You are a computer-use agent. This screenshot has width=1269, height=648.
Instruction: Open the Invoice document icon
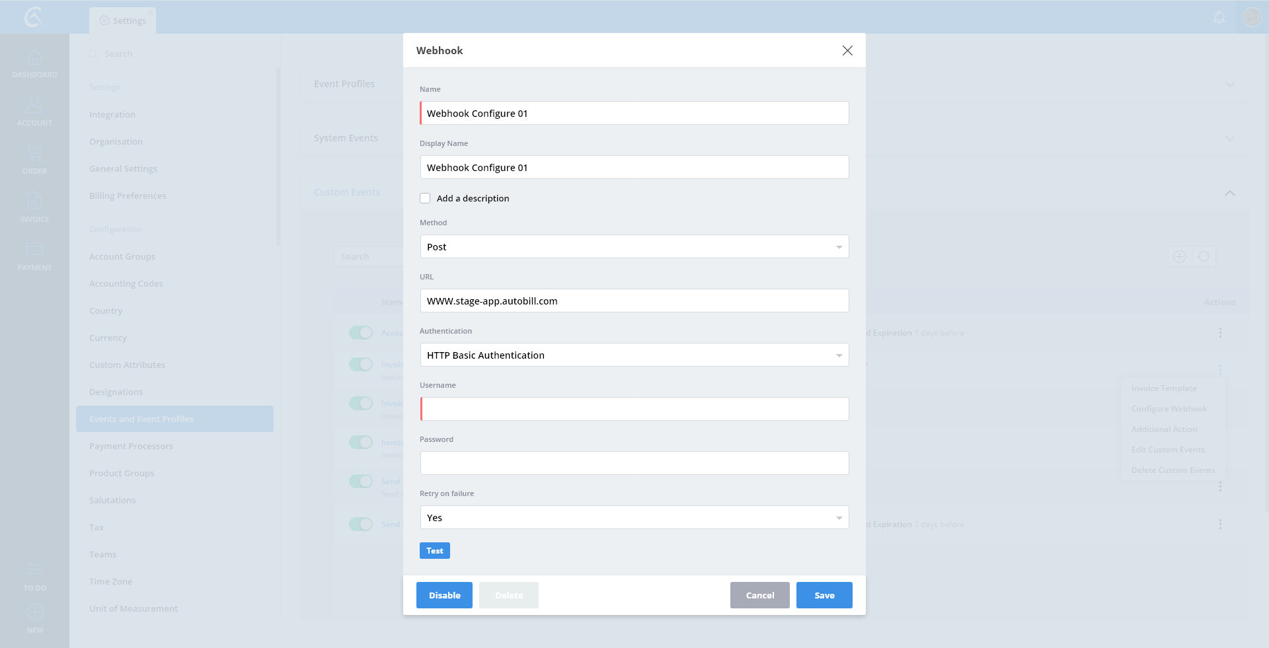34,201
